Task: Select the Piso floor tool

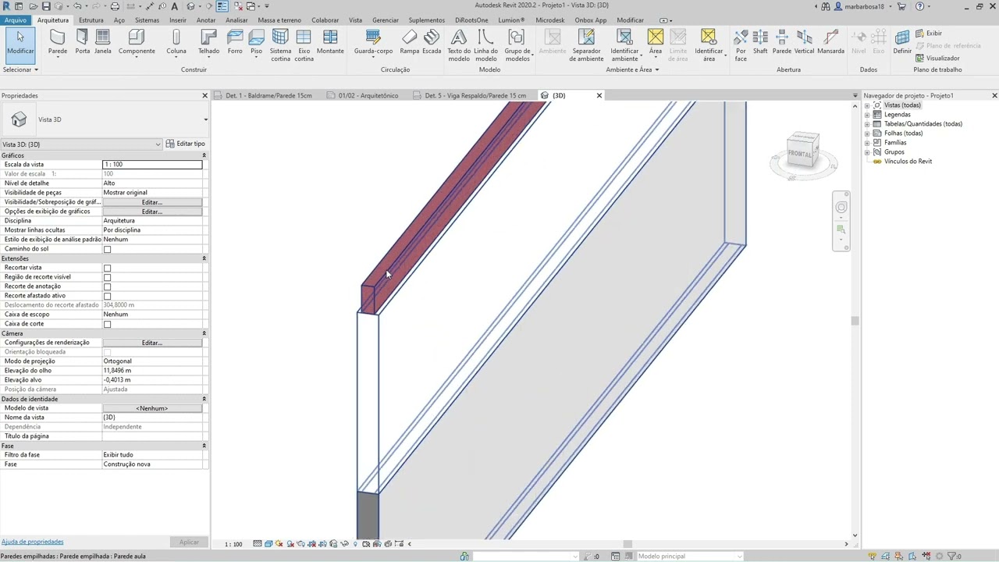Action: [256, 42]
